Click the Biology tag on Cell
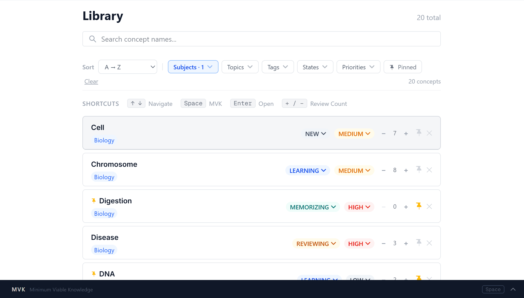 click(x=104, y=140)
